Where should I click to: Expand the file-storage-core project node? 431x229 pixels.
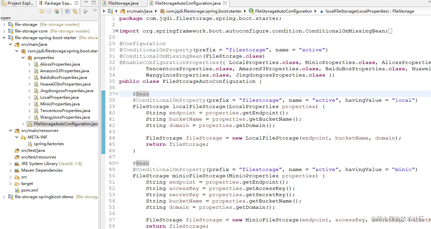tap(4, 31)
